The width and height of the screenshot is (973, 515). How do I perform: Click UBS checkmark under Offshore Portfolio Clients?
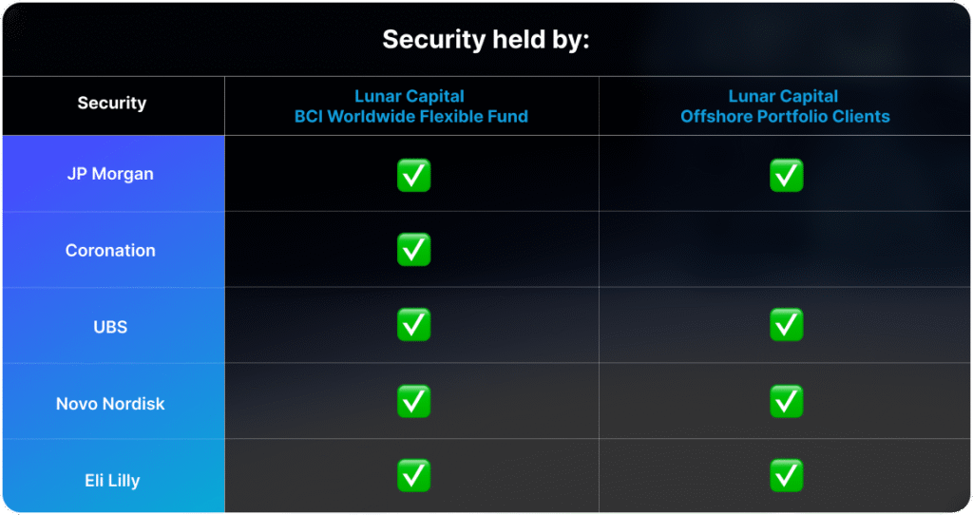pos(786,325)
